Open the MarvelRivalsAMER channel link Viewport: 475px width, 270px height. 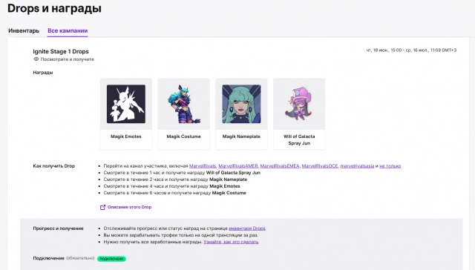pos(238,166)
